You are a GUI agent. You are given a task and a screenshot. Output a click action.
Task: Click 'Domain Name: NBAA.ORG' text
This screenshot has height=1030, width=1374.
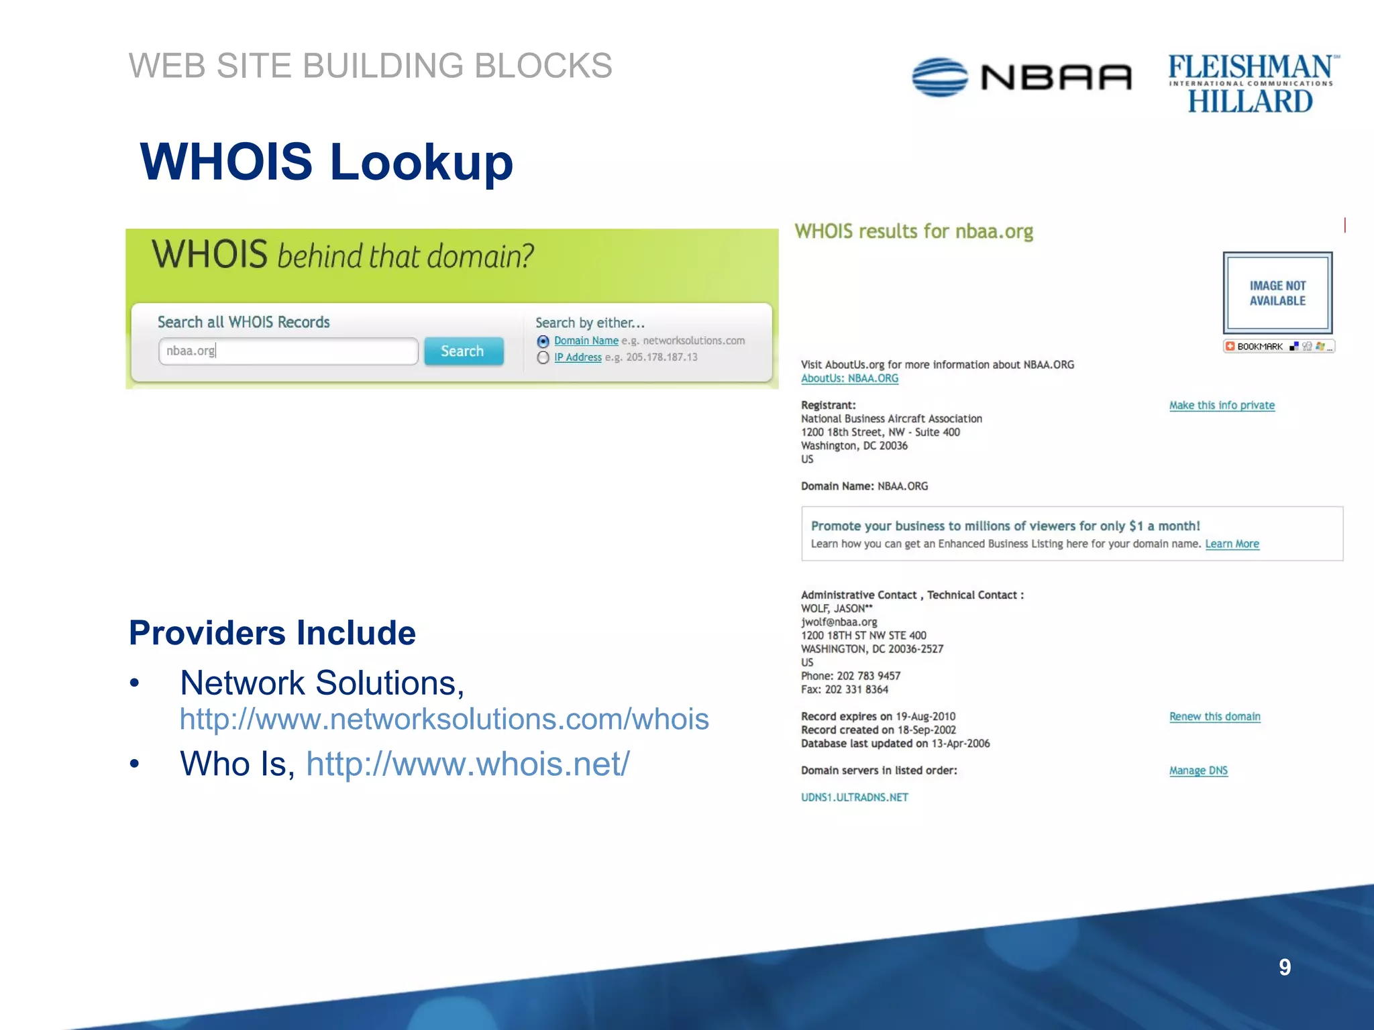(864, 486)
